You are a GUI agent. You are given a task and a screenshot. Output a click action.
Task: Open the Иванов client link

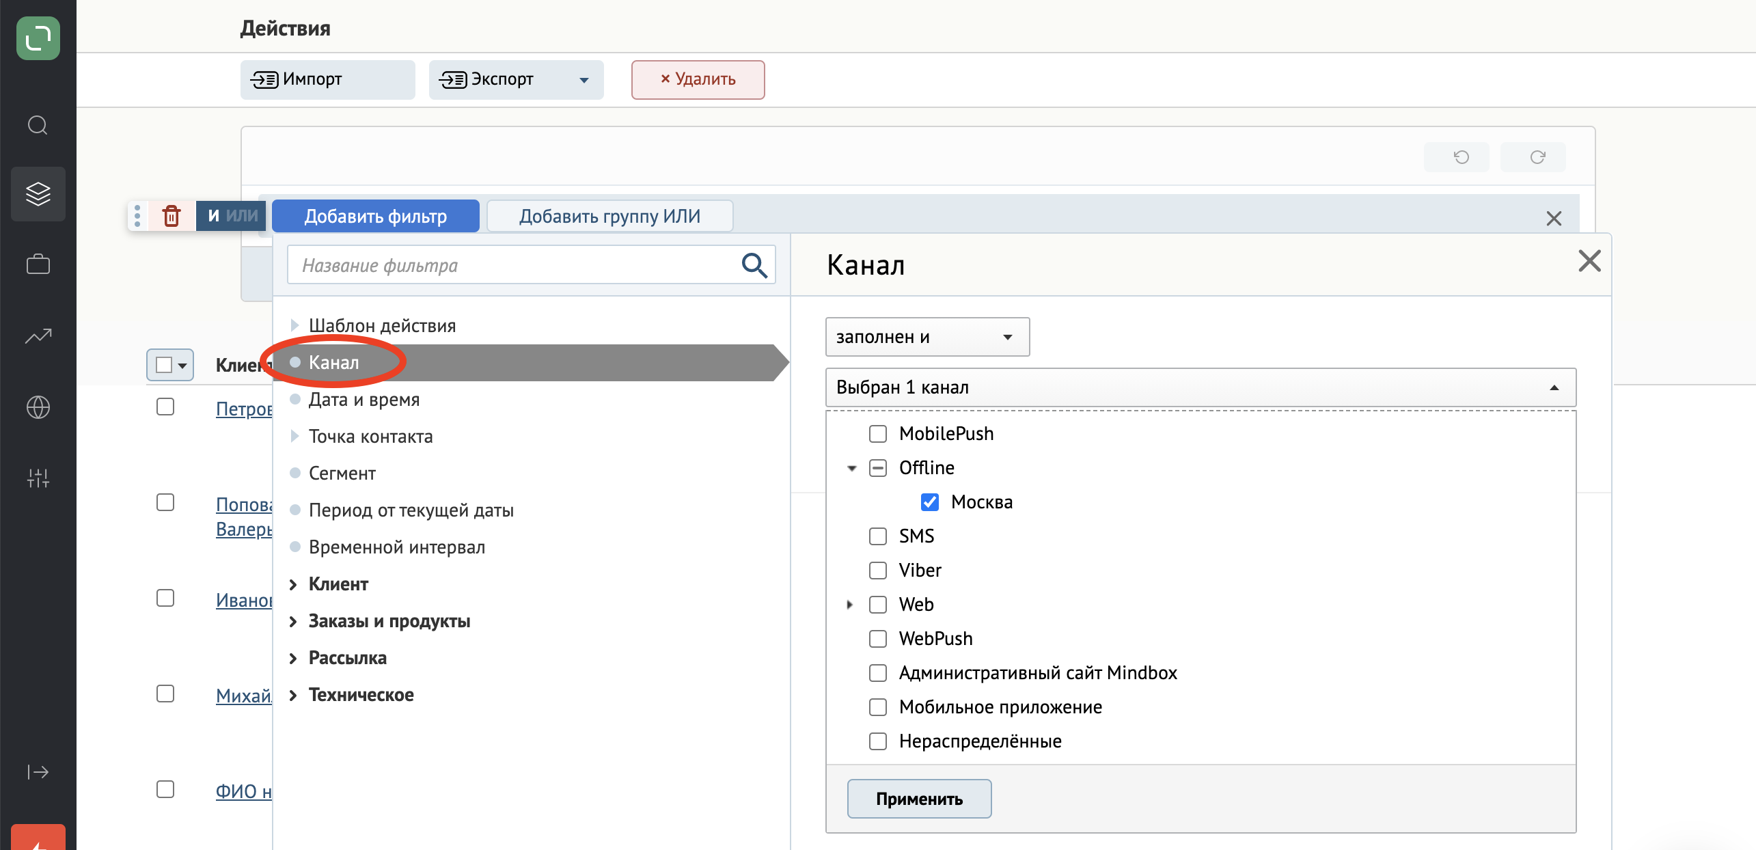coord(244,600)
